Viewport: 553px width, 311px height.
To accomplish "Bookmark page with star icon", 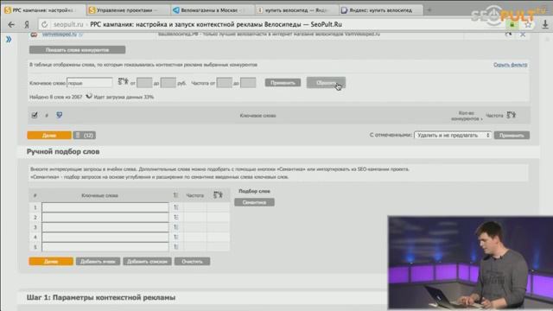I will click(528, 24).
